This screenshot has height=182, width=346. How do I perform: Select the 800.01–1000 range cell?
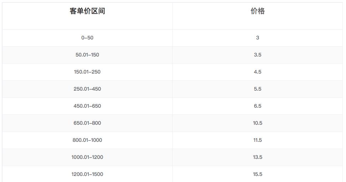tap(87, 140)
